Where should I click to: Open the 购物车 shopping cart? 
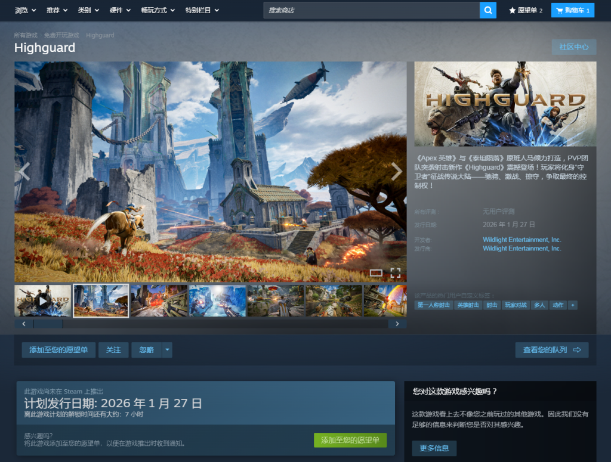pos(572,10)
